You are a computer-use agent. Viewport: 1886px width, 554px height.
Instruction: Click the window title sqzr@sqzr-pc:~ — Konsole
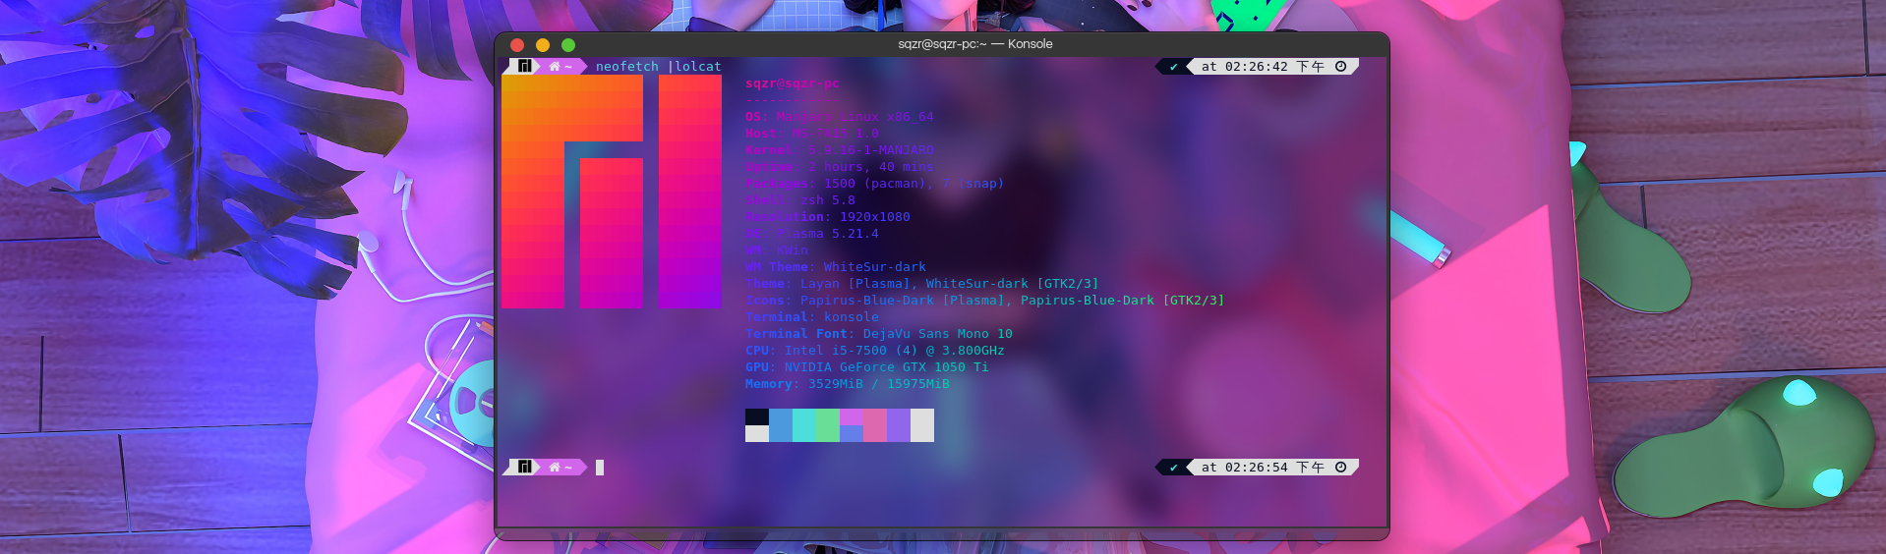pyautogui.click(x=974, y=44)
